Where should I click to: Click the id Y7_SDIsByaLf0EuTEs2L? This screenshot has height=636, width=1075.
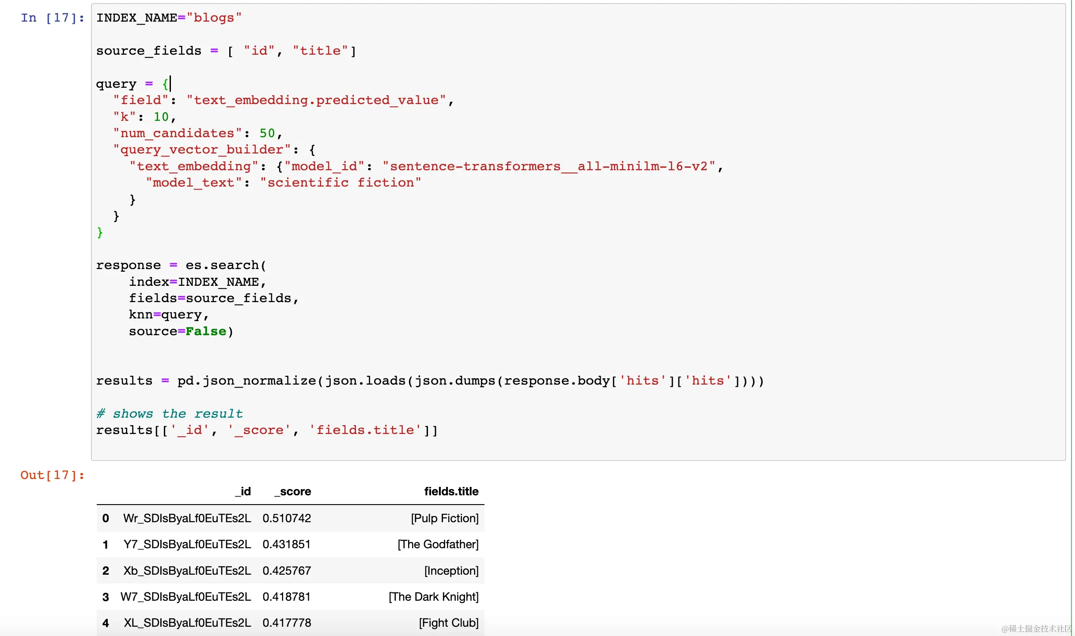click(x=187, y=544)
